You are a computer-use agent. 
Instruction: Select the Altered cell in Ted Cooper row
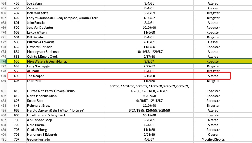(213, 76)
